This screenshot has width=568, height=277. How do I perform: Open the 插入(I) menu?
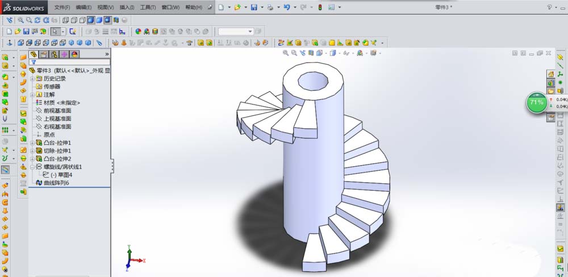pos(127,7)
